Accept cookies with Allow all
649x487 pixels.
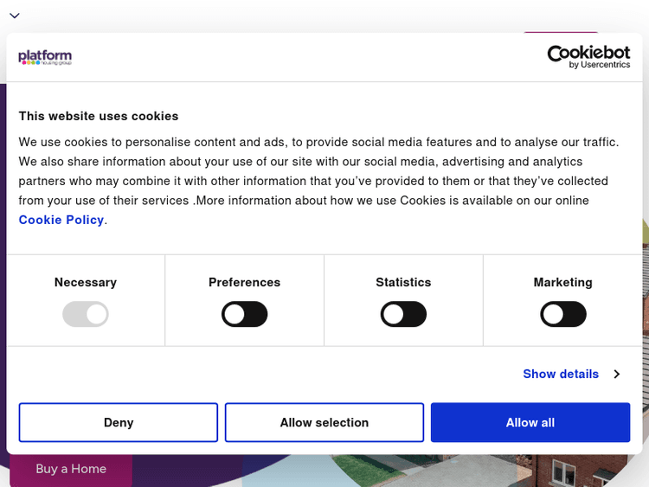[x=530, y=423]
